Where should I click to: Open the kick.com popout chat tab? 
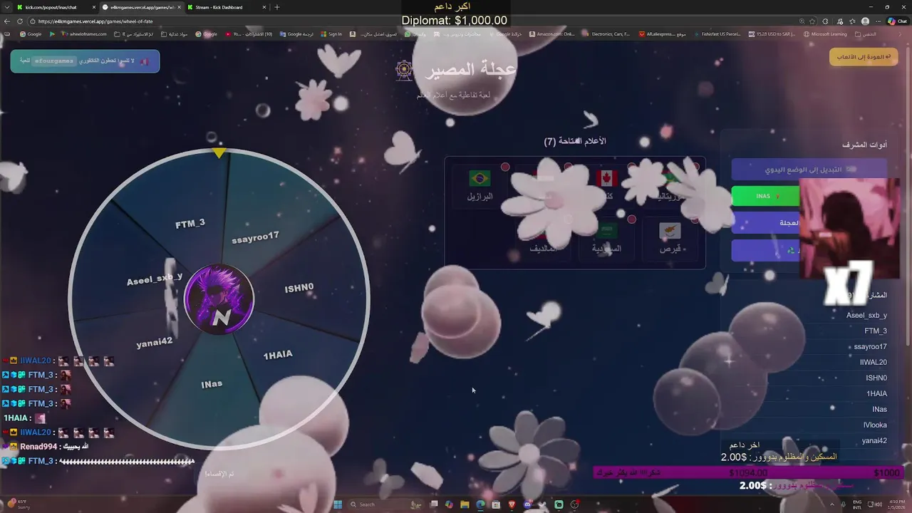[56, 7]
